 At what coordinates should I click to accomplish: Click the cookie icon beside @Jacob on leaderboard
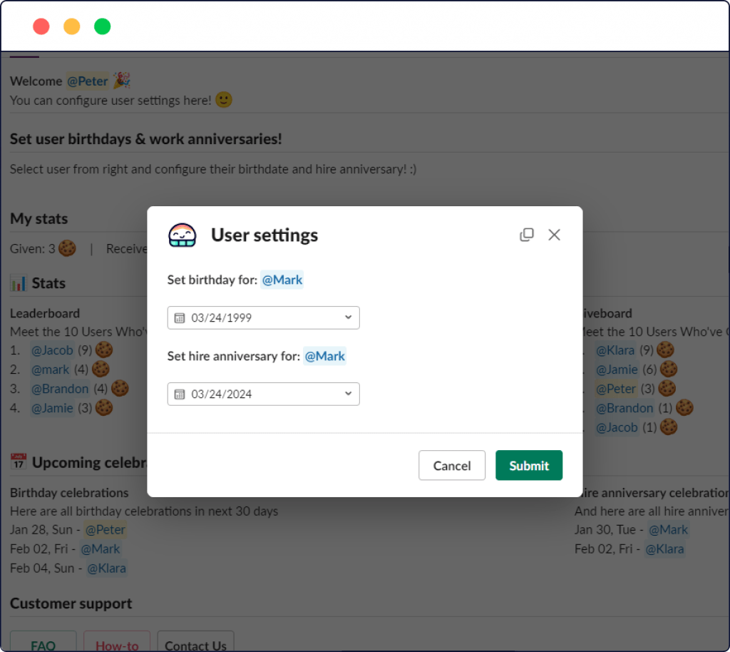[x=103, y=350]
